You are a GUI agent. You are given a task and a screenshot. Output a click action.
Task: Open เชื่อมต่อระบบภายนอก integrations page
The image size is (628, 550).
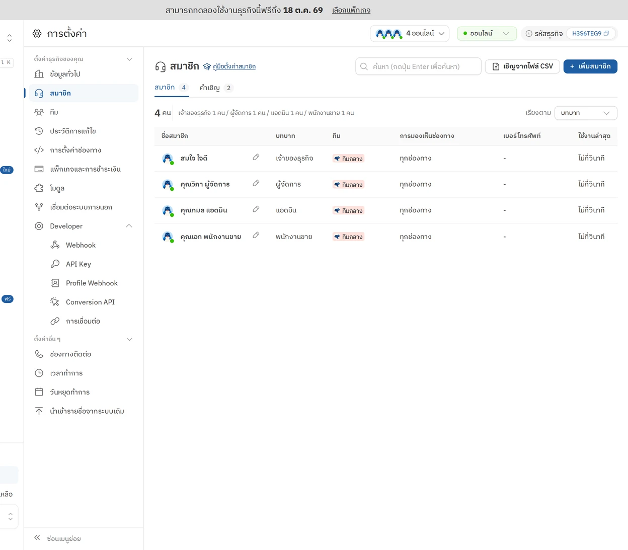[x=84, y=207]
